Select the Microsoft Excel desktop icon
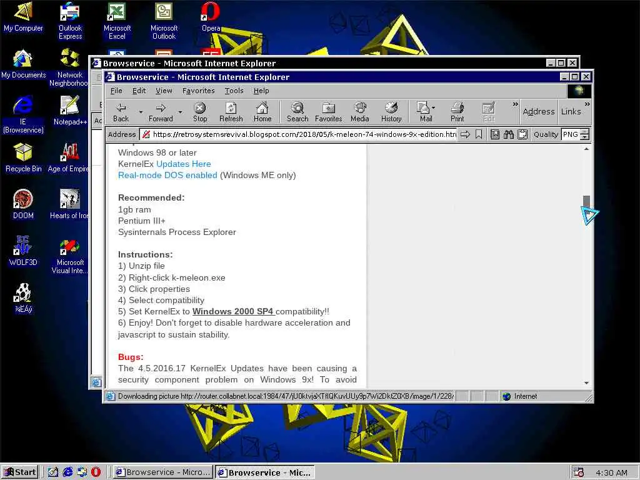The image size is (640, 480). click(x=117, y=21)
